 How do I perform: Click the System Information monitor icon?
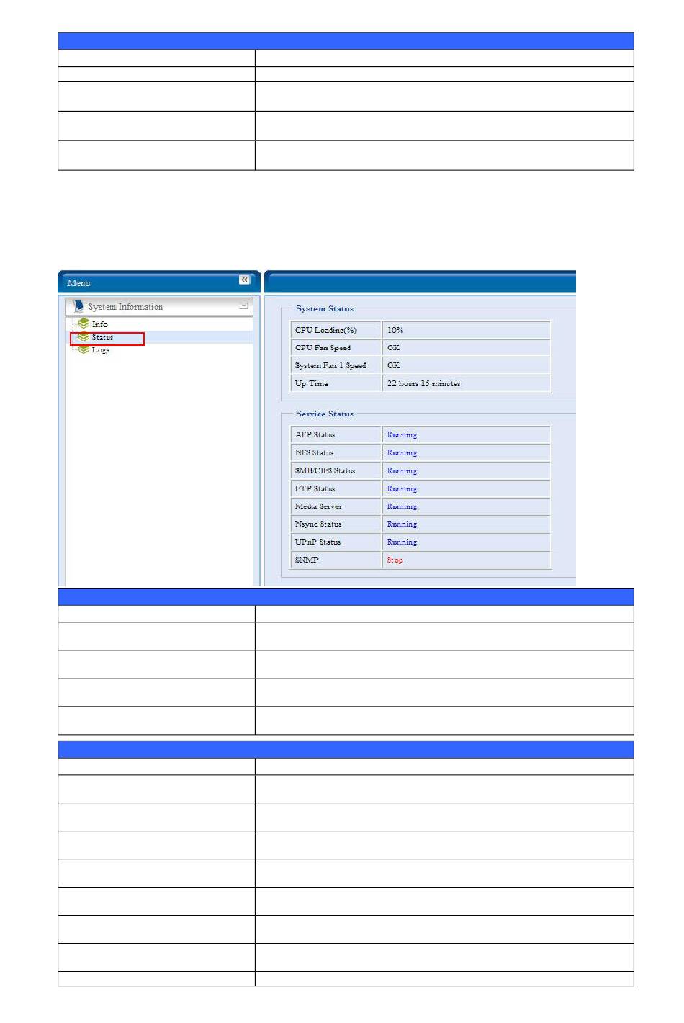(x=78, y=306)
